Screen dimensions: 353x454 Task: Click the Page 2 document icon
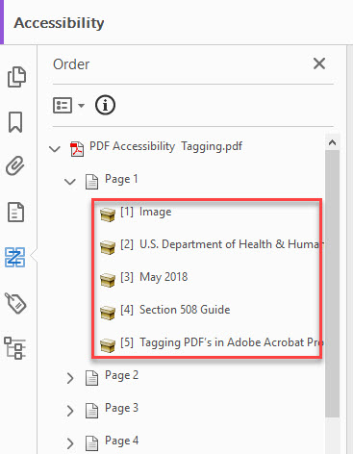coord(91,378)
